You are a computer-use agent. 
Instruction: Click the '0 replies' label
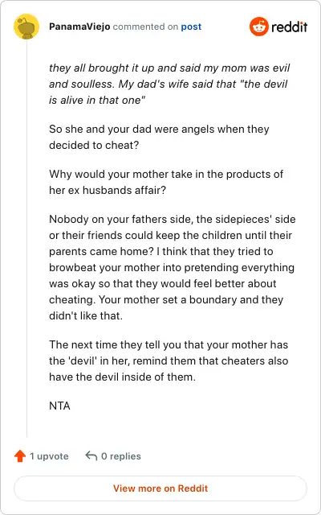pyautogui.click(x=121, y=456)
